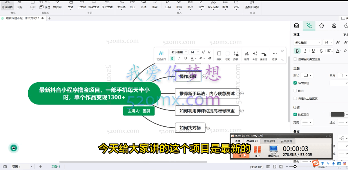
Task: Open the pentagon theme tab in right panel
Action: [x=334, y=26]
